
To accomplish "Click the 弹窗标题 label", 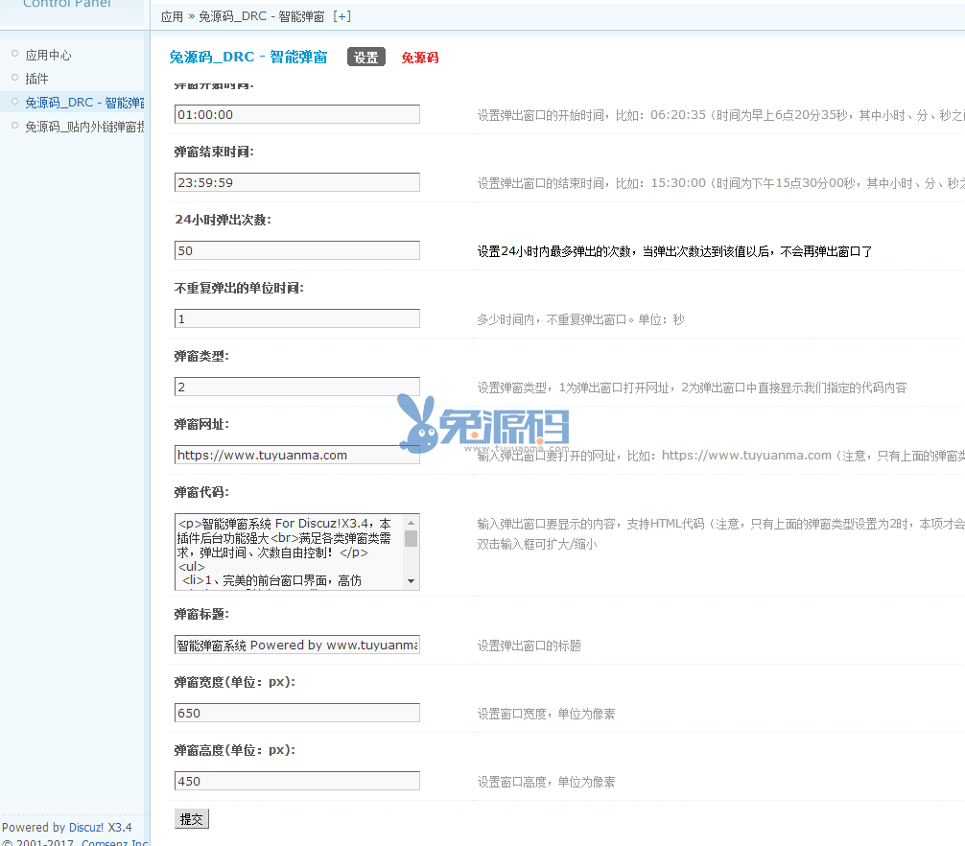I will 201,614.
